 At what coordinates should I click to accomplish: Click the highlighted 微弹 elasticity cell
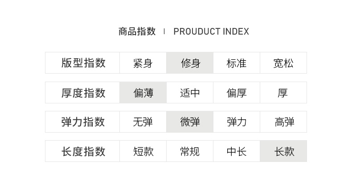(x=190, y=122)
